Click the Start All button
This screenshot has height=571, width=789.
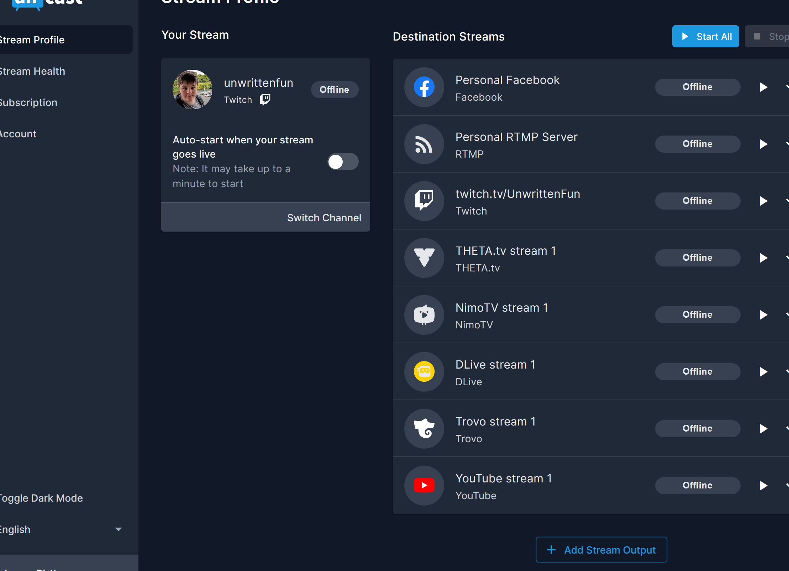coord(705,36)
